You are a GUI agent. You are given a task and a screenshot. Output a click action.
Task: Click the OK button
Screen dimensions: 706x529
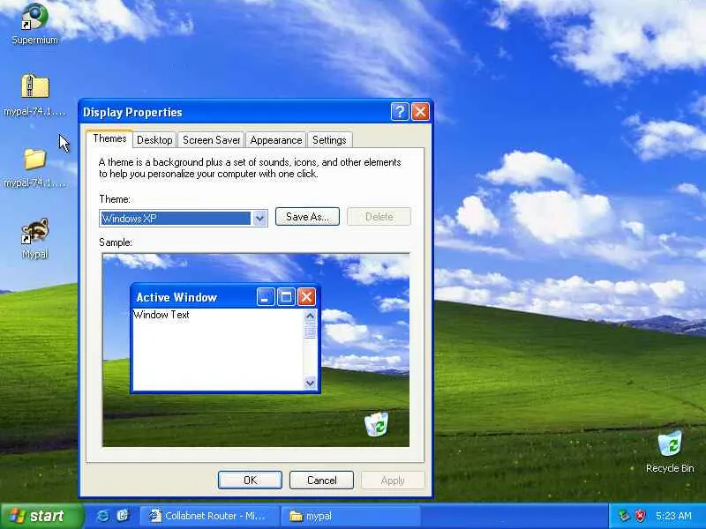tap(250, 480)
